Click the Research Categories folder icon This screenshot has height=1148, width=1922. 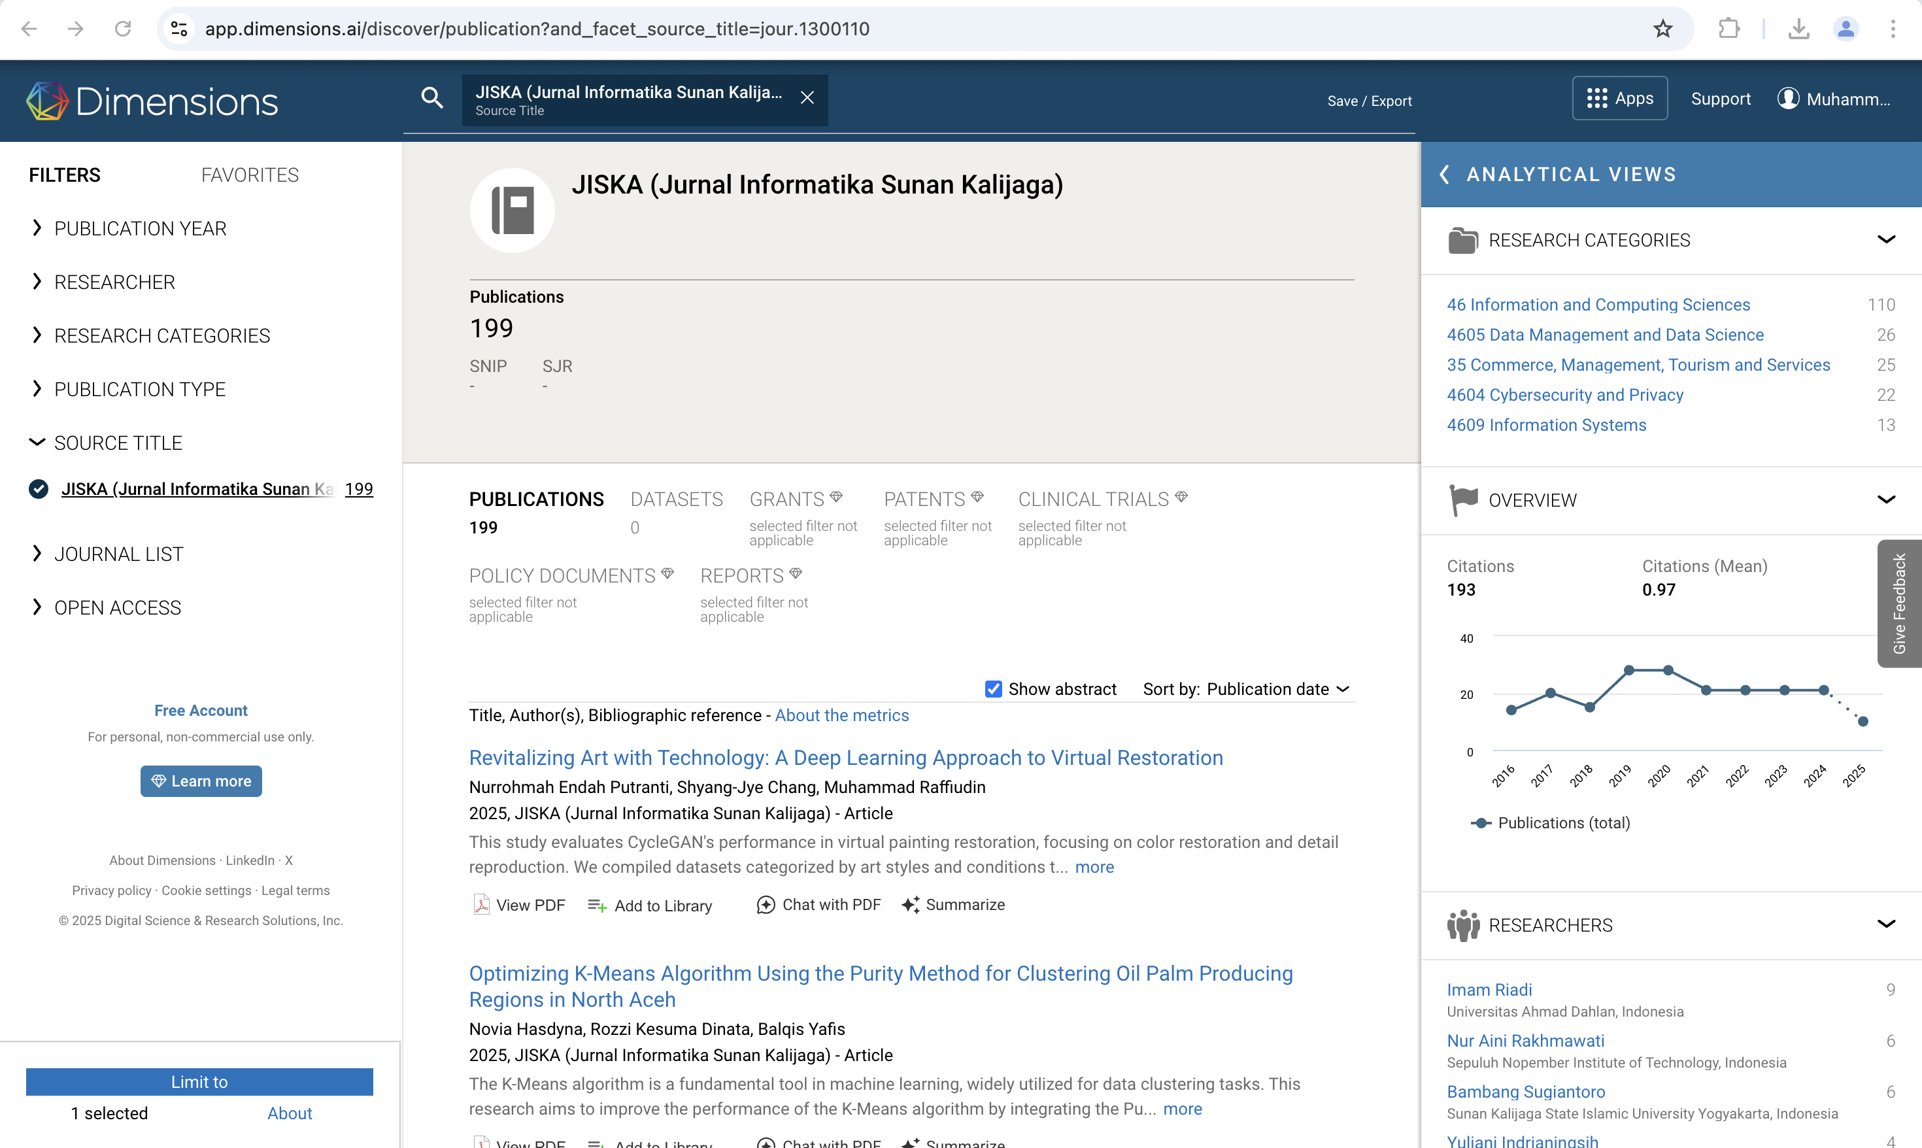click(x=1462, y=241)
